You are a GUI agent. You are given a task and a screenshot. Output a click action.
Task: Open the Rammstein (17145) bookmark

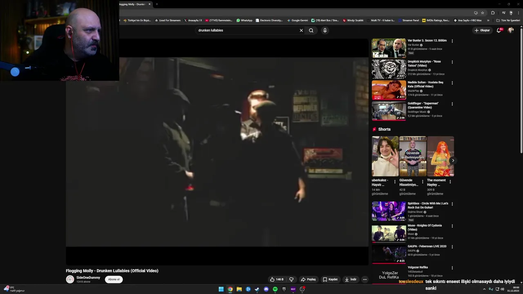219,20
